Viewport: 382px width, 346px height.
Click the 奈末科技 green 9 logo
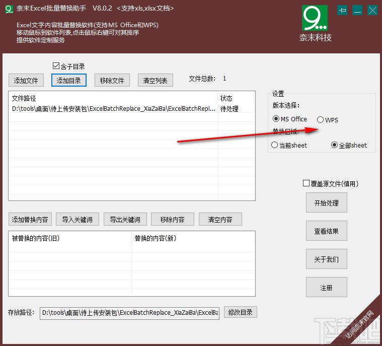315,18
